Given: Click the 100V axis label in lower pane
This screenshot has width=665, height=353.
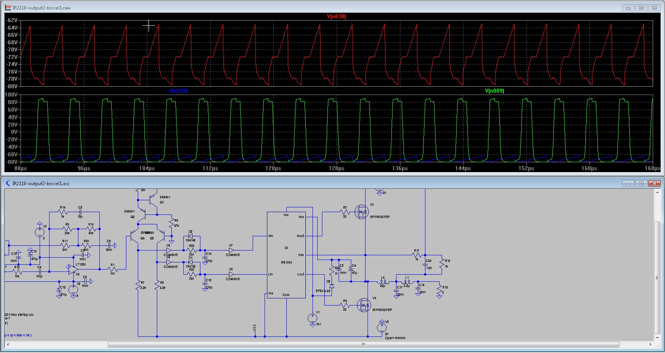Looking at the screenshot, I should click(x=11, y=95).
